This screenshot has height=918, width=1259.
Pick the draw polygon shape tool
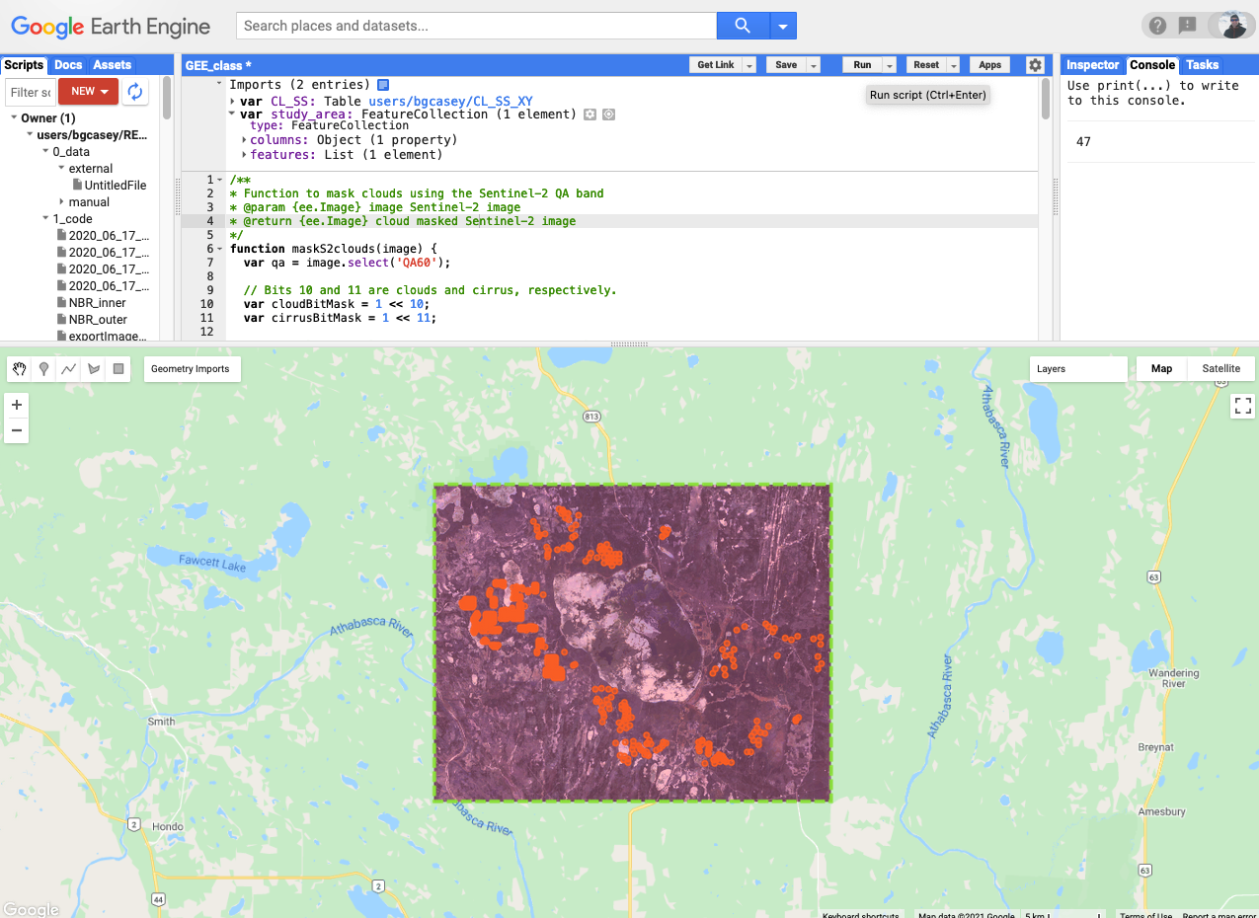click(94, 369)
